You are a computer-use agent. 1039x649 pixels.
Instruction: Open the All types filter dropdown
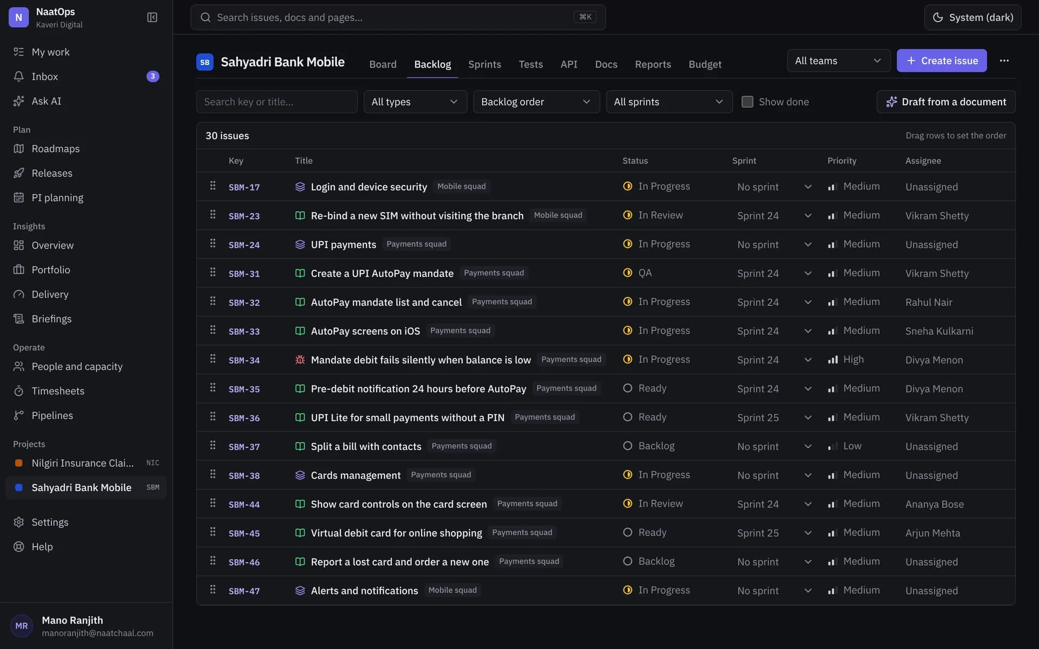415,102
